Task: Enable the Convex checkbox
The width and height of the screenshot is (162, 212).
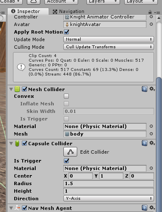Action: click(x=66, y=96)
